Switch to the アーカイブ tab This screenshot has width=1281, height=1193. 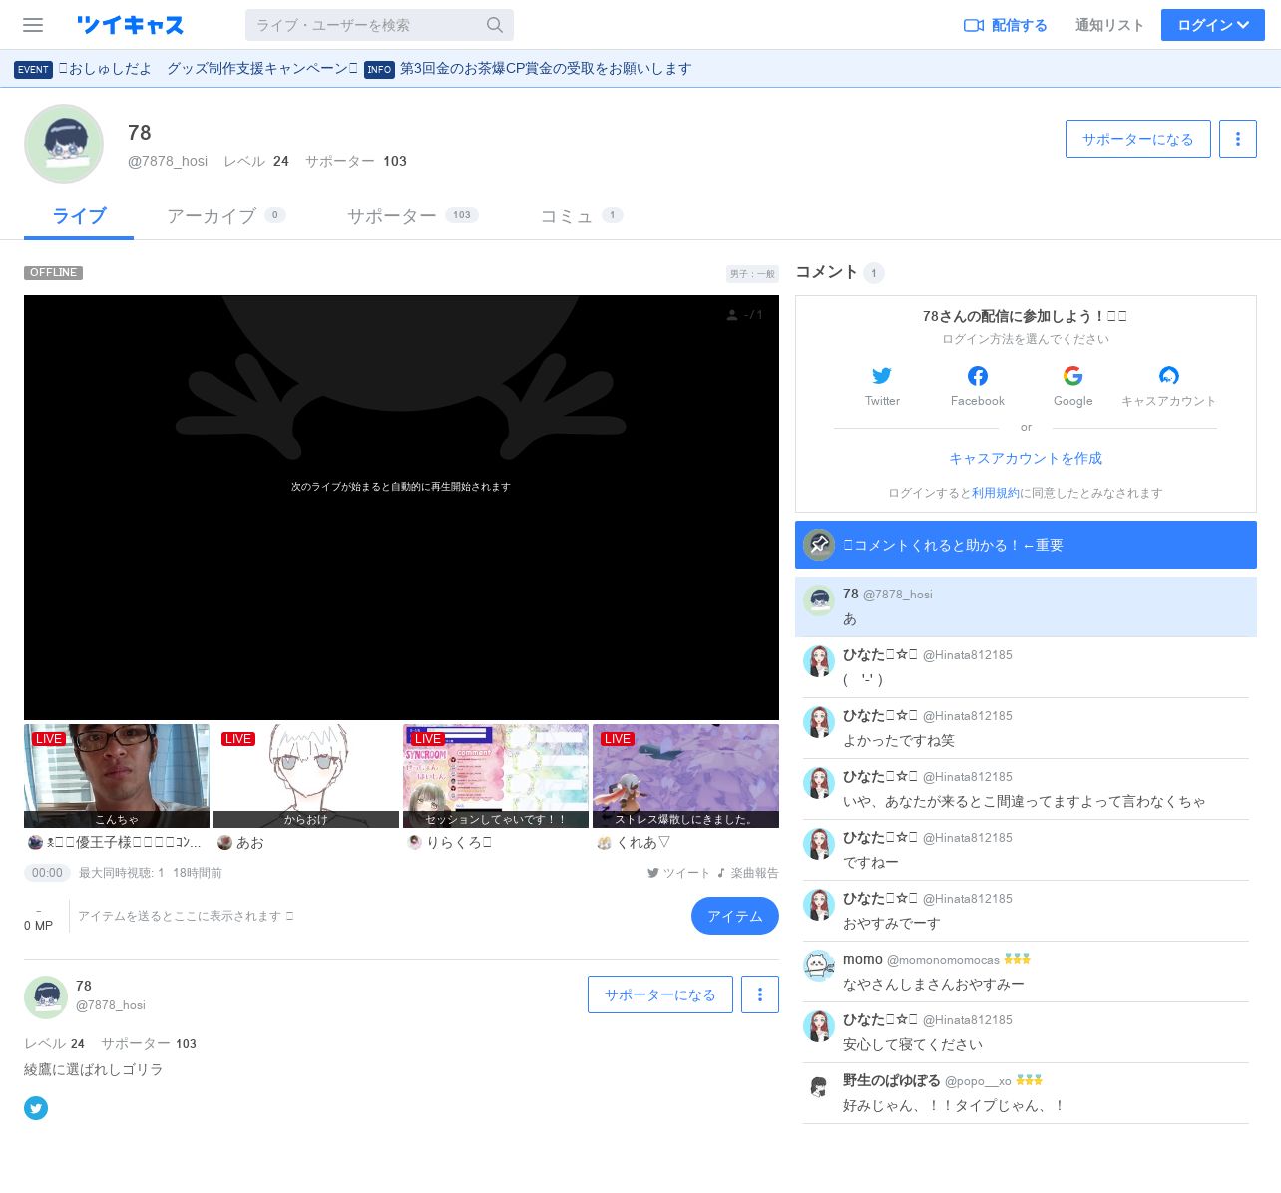tap(212, 216)
